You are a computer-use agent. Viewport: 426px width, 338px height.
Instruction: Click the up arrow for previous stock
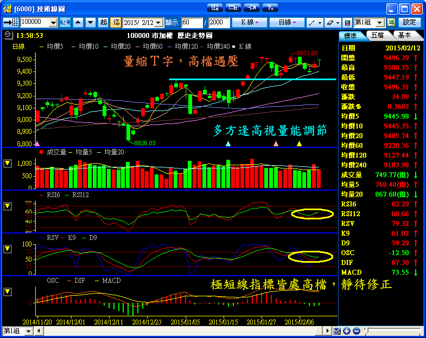coord(78,22)
